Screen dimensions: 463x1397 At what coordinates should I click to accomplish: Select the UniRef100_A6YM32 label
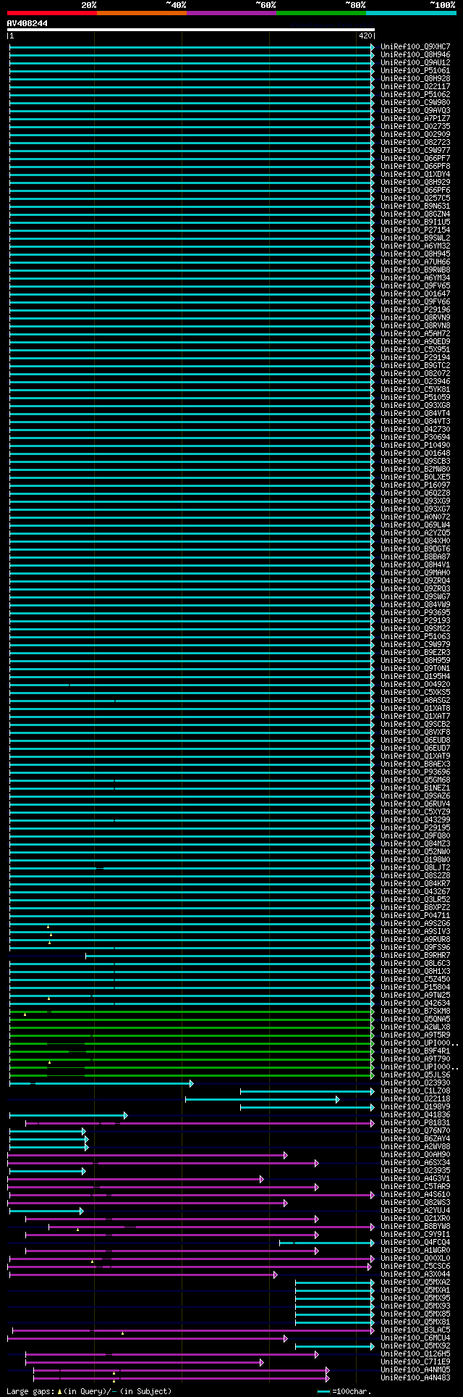[x=415, y=246]
